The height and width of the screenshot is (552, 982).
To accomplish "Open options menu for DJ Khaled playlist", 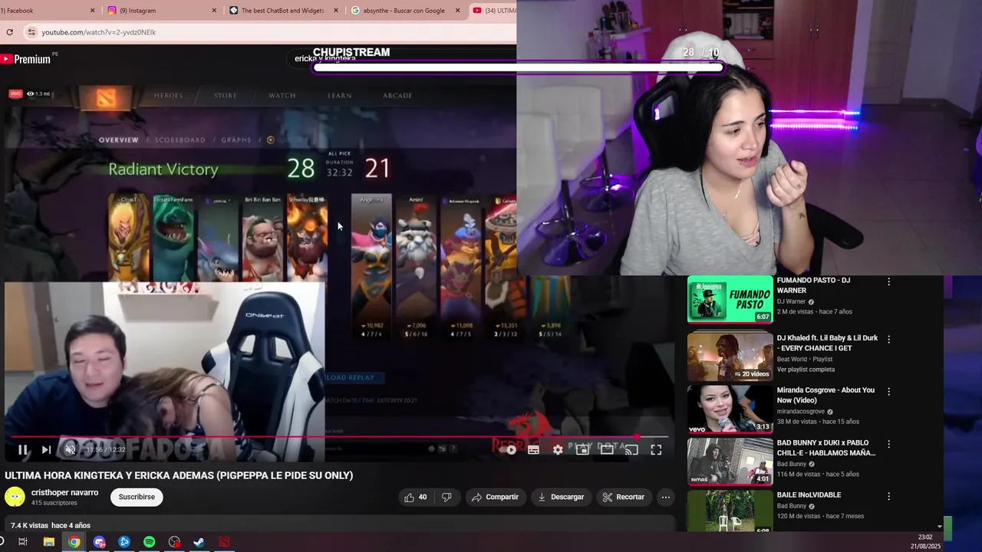I will click(x=888, y=339).
